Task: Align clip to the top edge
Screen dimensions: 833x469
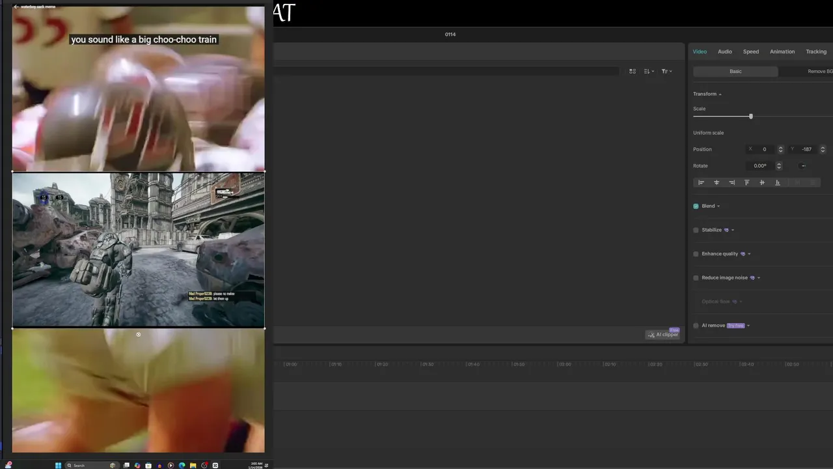Action: click(x=746, y=182)
